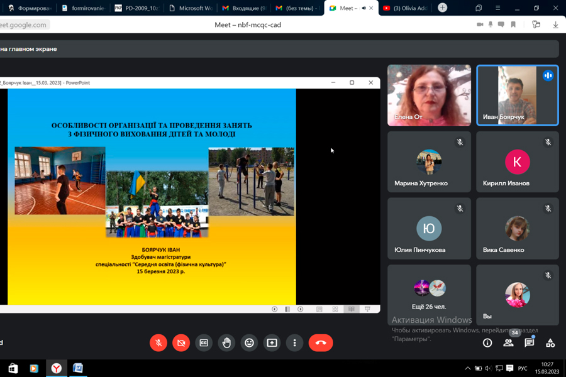Open a new browser tab with plus
Screen dimensions: 566x377
click(x=443, y=8)
